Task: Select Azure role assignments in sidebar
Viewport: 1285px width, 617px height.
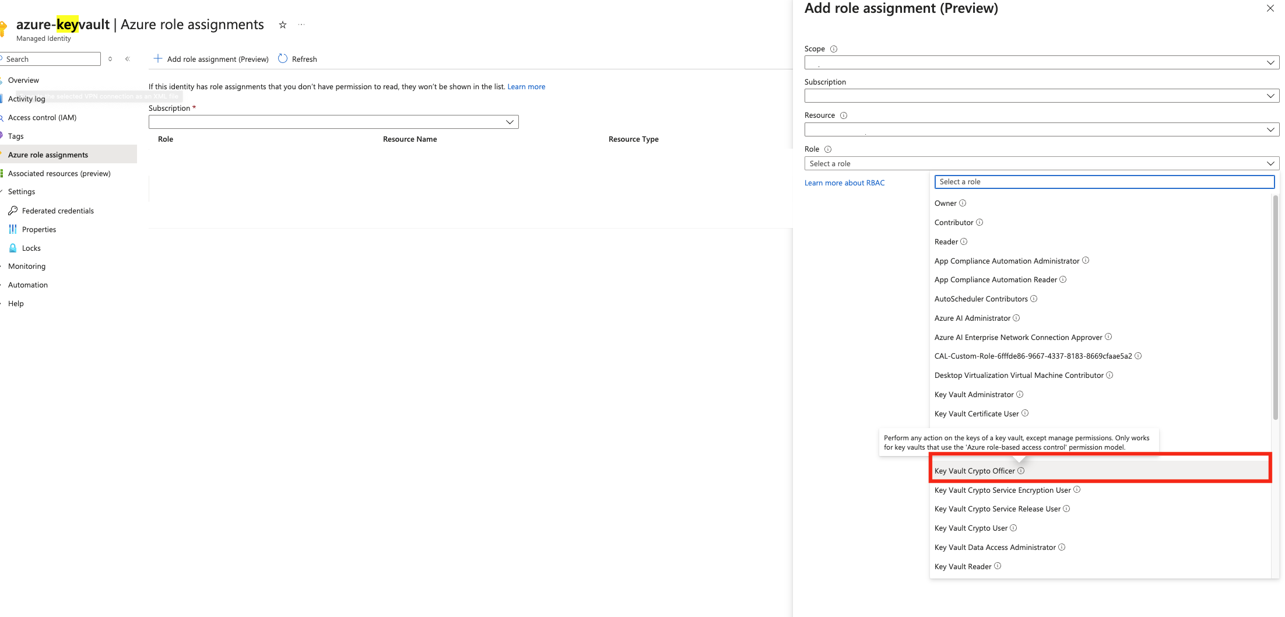Action: tap(68, 155)
